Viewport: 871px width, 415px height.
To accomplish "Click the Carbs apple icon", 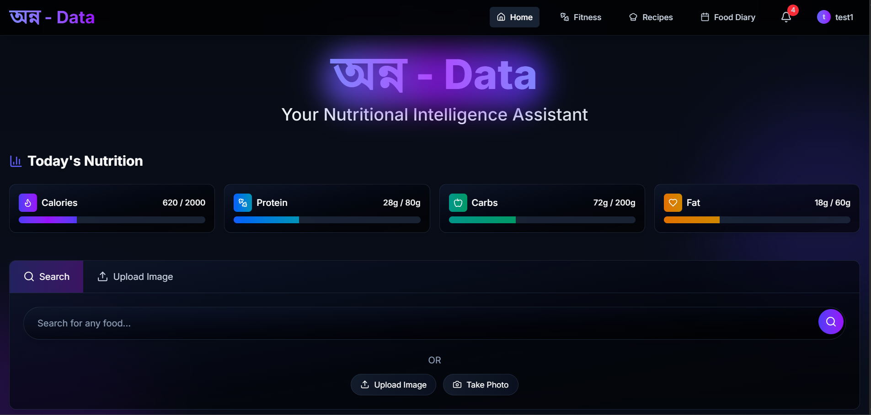I will 458,203.
